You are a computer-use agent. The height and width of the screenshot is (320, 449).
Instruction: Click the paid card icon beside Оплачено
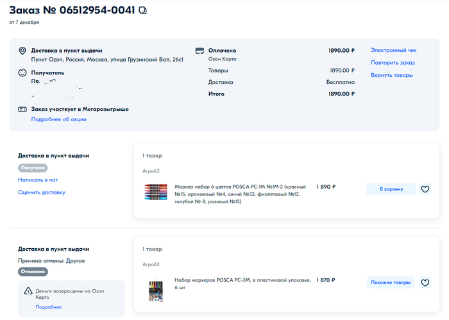point(199,51)
